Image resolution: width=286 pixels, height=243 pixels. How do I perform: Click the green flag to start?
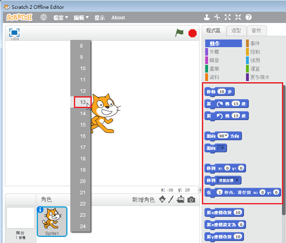pos(179,33)
